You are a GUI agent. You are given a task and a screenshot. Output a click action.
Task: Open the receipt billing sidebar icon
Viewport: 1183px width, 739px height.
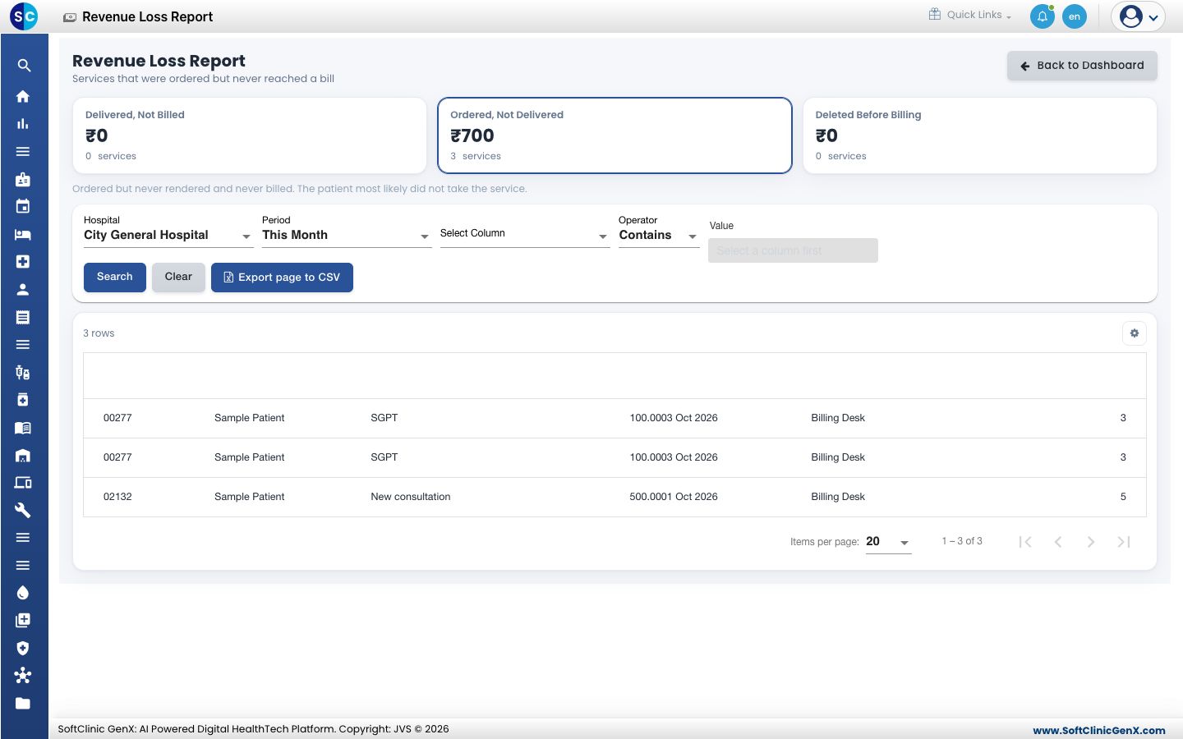[x=23, y=317]
